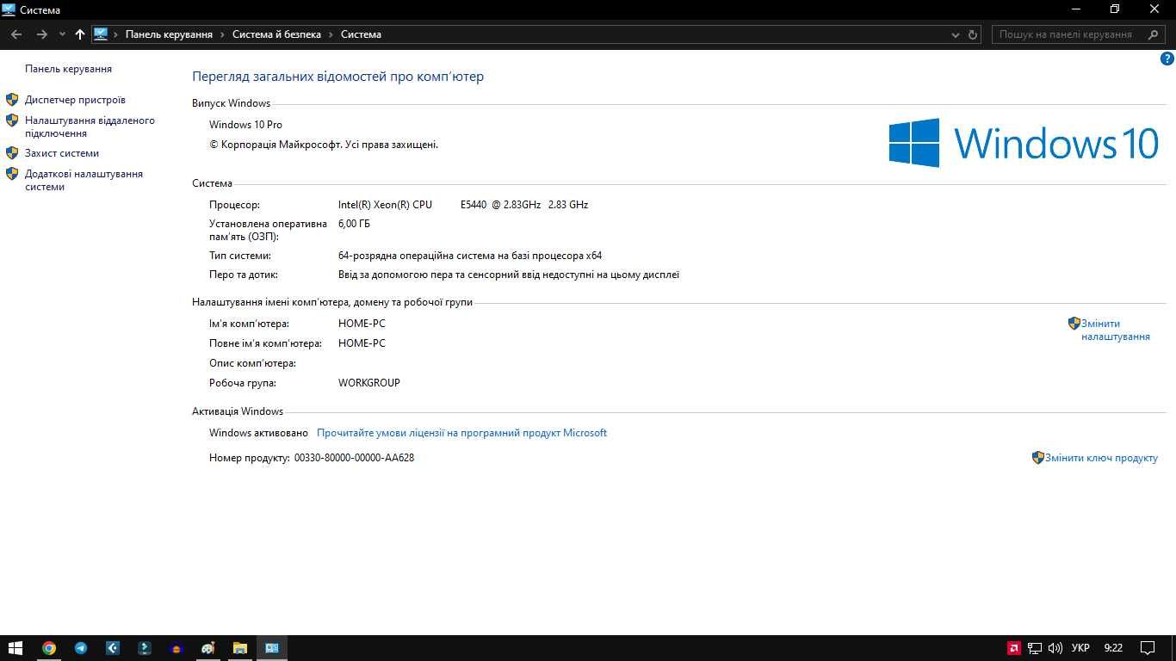Open the dark blue orange-accent app in taskbar
This screenshot has height=661, width=1176.
click(176, 648)
